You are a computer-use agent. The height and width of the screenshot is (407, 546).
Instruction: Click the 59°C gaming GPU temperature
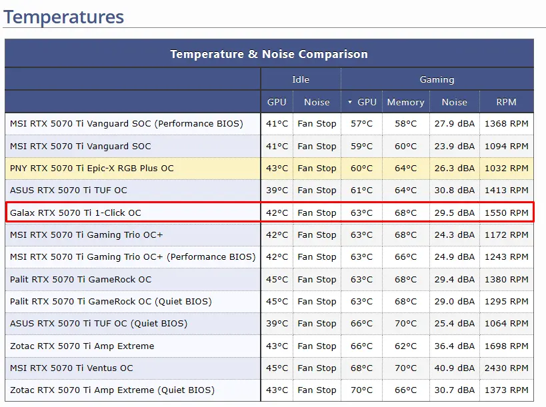click(x=361, y=146)
